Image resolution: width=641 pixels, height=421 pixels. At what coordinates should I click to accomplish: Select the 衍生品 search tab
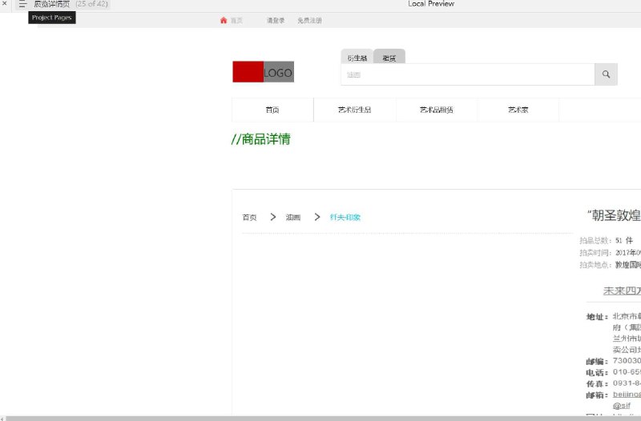(x=357, y=58)
